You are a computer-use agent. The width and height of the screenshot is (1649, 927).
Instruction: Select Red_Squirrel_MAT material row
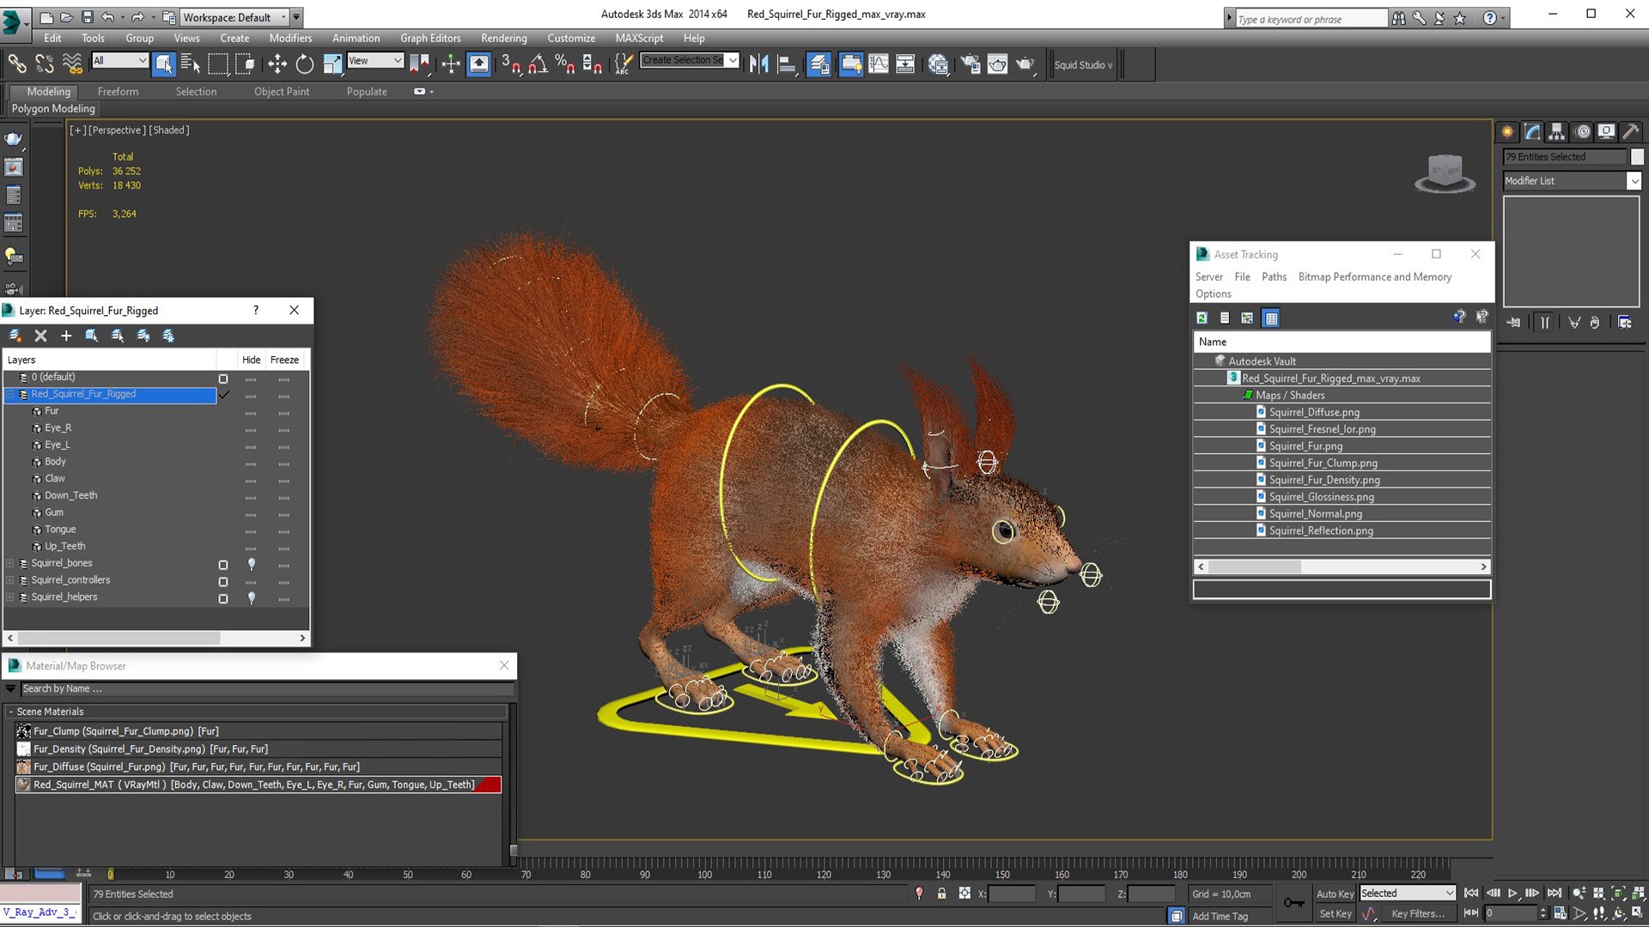(258, 785)
